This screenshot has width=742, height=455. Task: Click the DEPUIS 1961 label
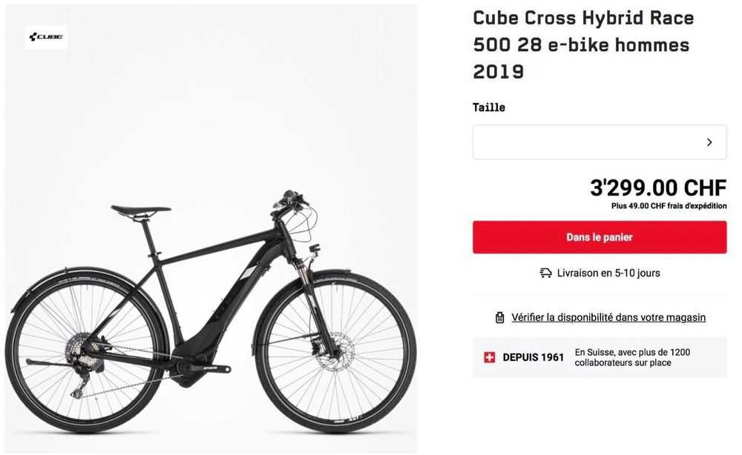point(533,357)
